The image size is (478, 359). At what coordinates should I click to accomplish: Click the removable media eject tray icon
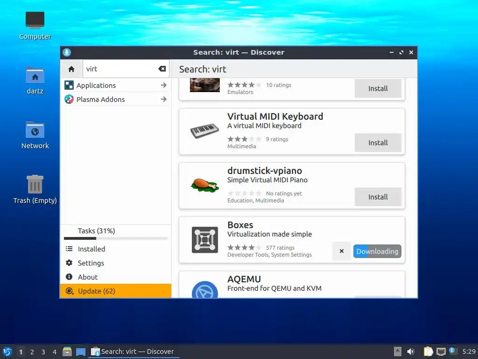(398, 352)
